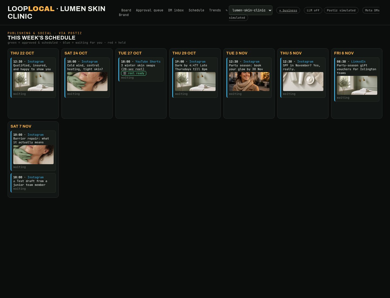Click the 'Party-season gift vouchers for Islington teams' title
Image resolution: width=390 pixels, height=298 pixels.
coord(356,69)
